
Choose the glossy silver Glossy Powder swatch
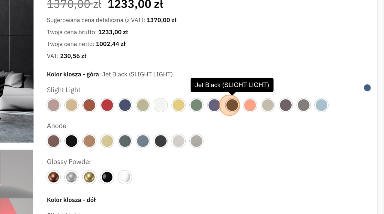click(71, 177)
